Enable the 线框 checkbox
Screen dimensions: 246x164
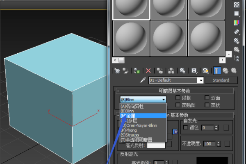pos(178,98)
